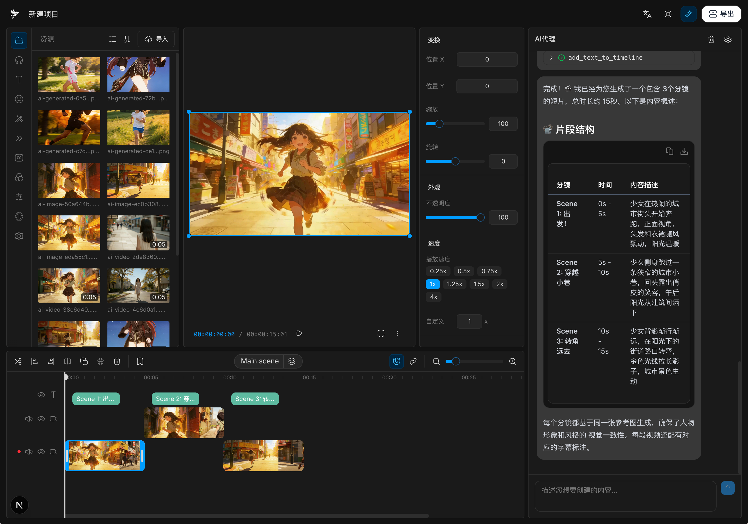Switch to the stickers emoji tab

coord(19,99)
